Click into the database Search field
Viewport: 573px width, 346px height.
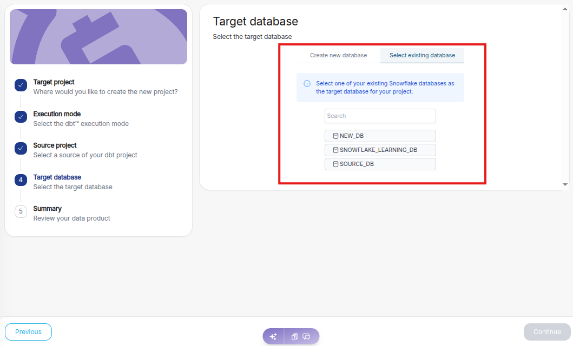click(x=380, y=116)
